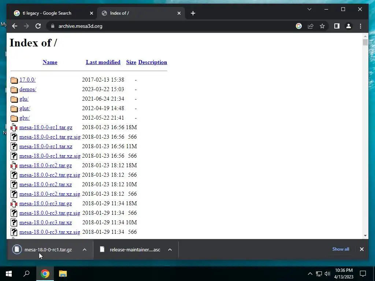This screenshot has width=375, height=281.
Task: Open mesa-18.0-0-rc1.tar.xz link
Action: pos(46,146)
